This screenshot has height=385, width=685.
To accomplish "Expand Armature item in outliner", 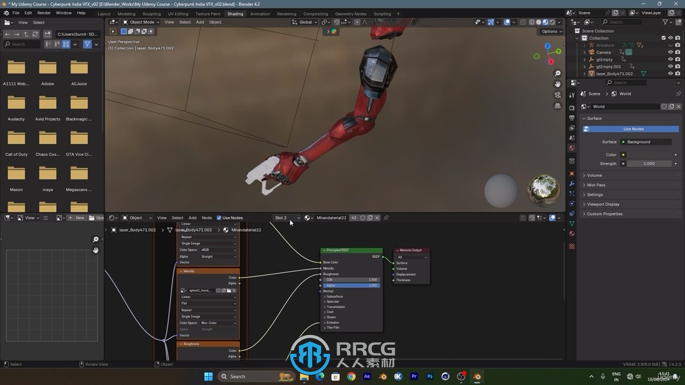I will (x=584, y=45).
